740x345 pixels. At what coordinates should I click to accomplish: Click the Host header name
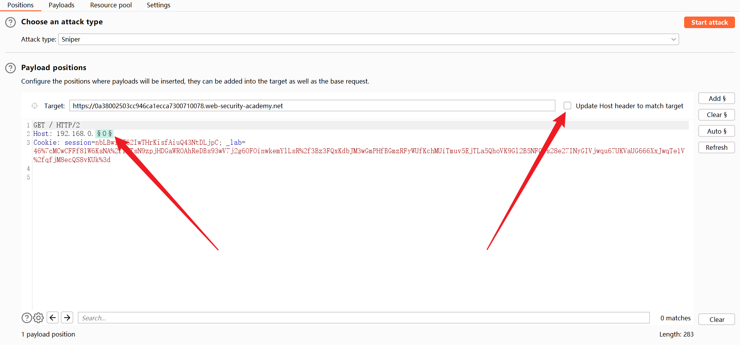(41, 134)
